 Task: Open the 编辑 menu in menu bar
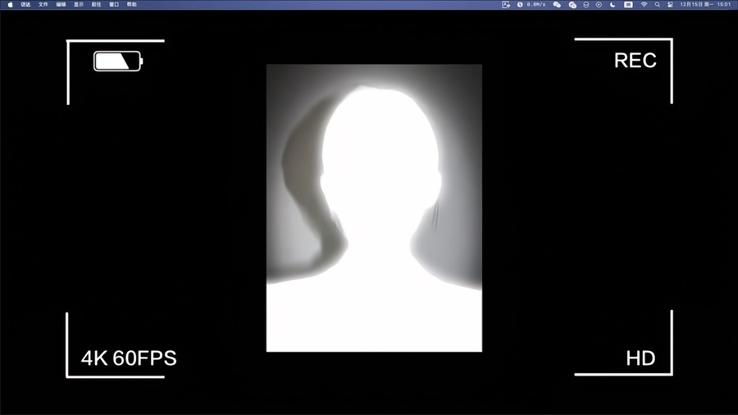61,4
